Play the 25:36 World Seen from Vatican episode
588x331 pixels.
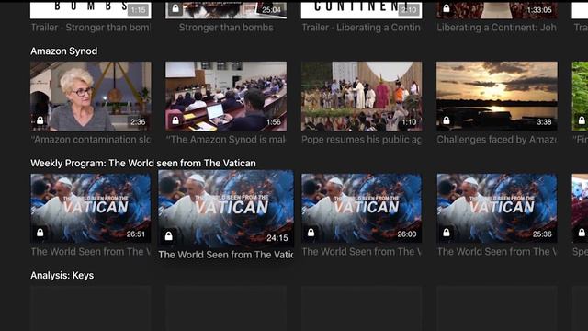tap(497, 208)
